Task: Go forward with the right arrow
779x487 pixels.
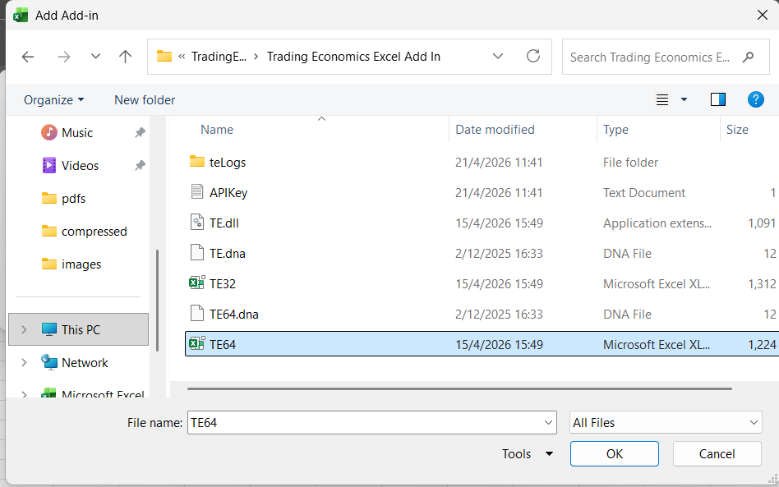Action: point(63,57)
